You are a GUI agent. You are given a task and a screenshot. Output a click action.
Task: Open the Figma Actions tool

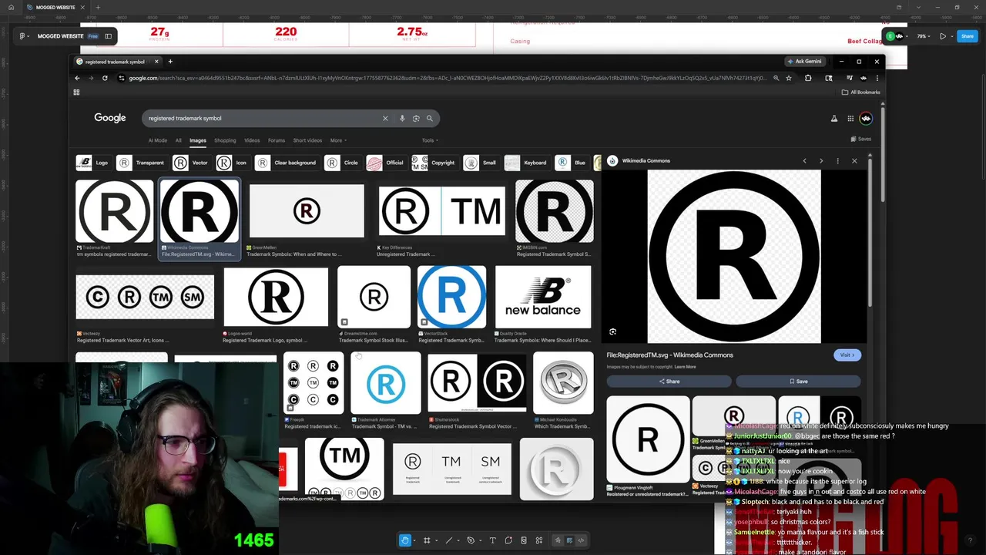coord(539,540)
